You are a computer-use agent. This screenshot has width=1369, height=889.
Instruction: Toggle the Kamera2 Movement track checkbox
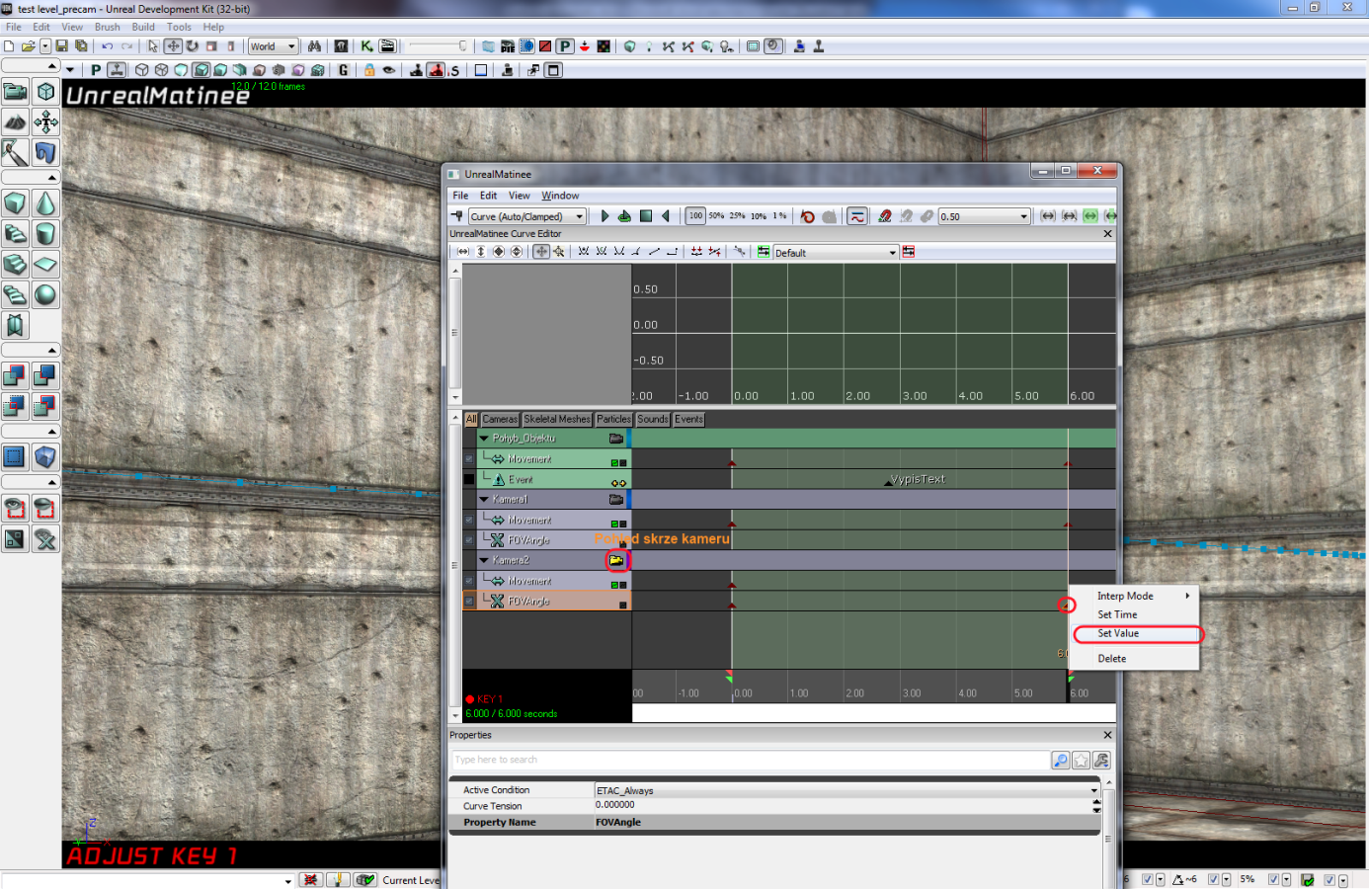[469, 581]
